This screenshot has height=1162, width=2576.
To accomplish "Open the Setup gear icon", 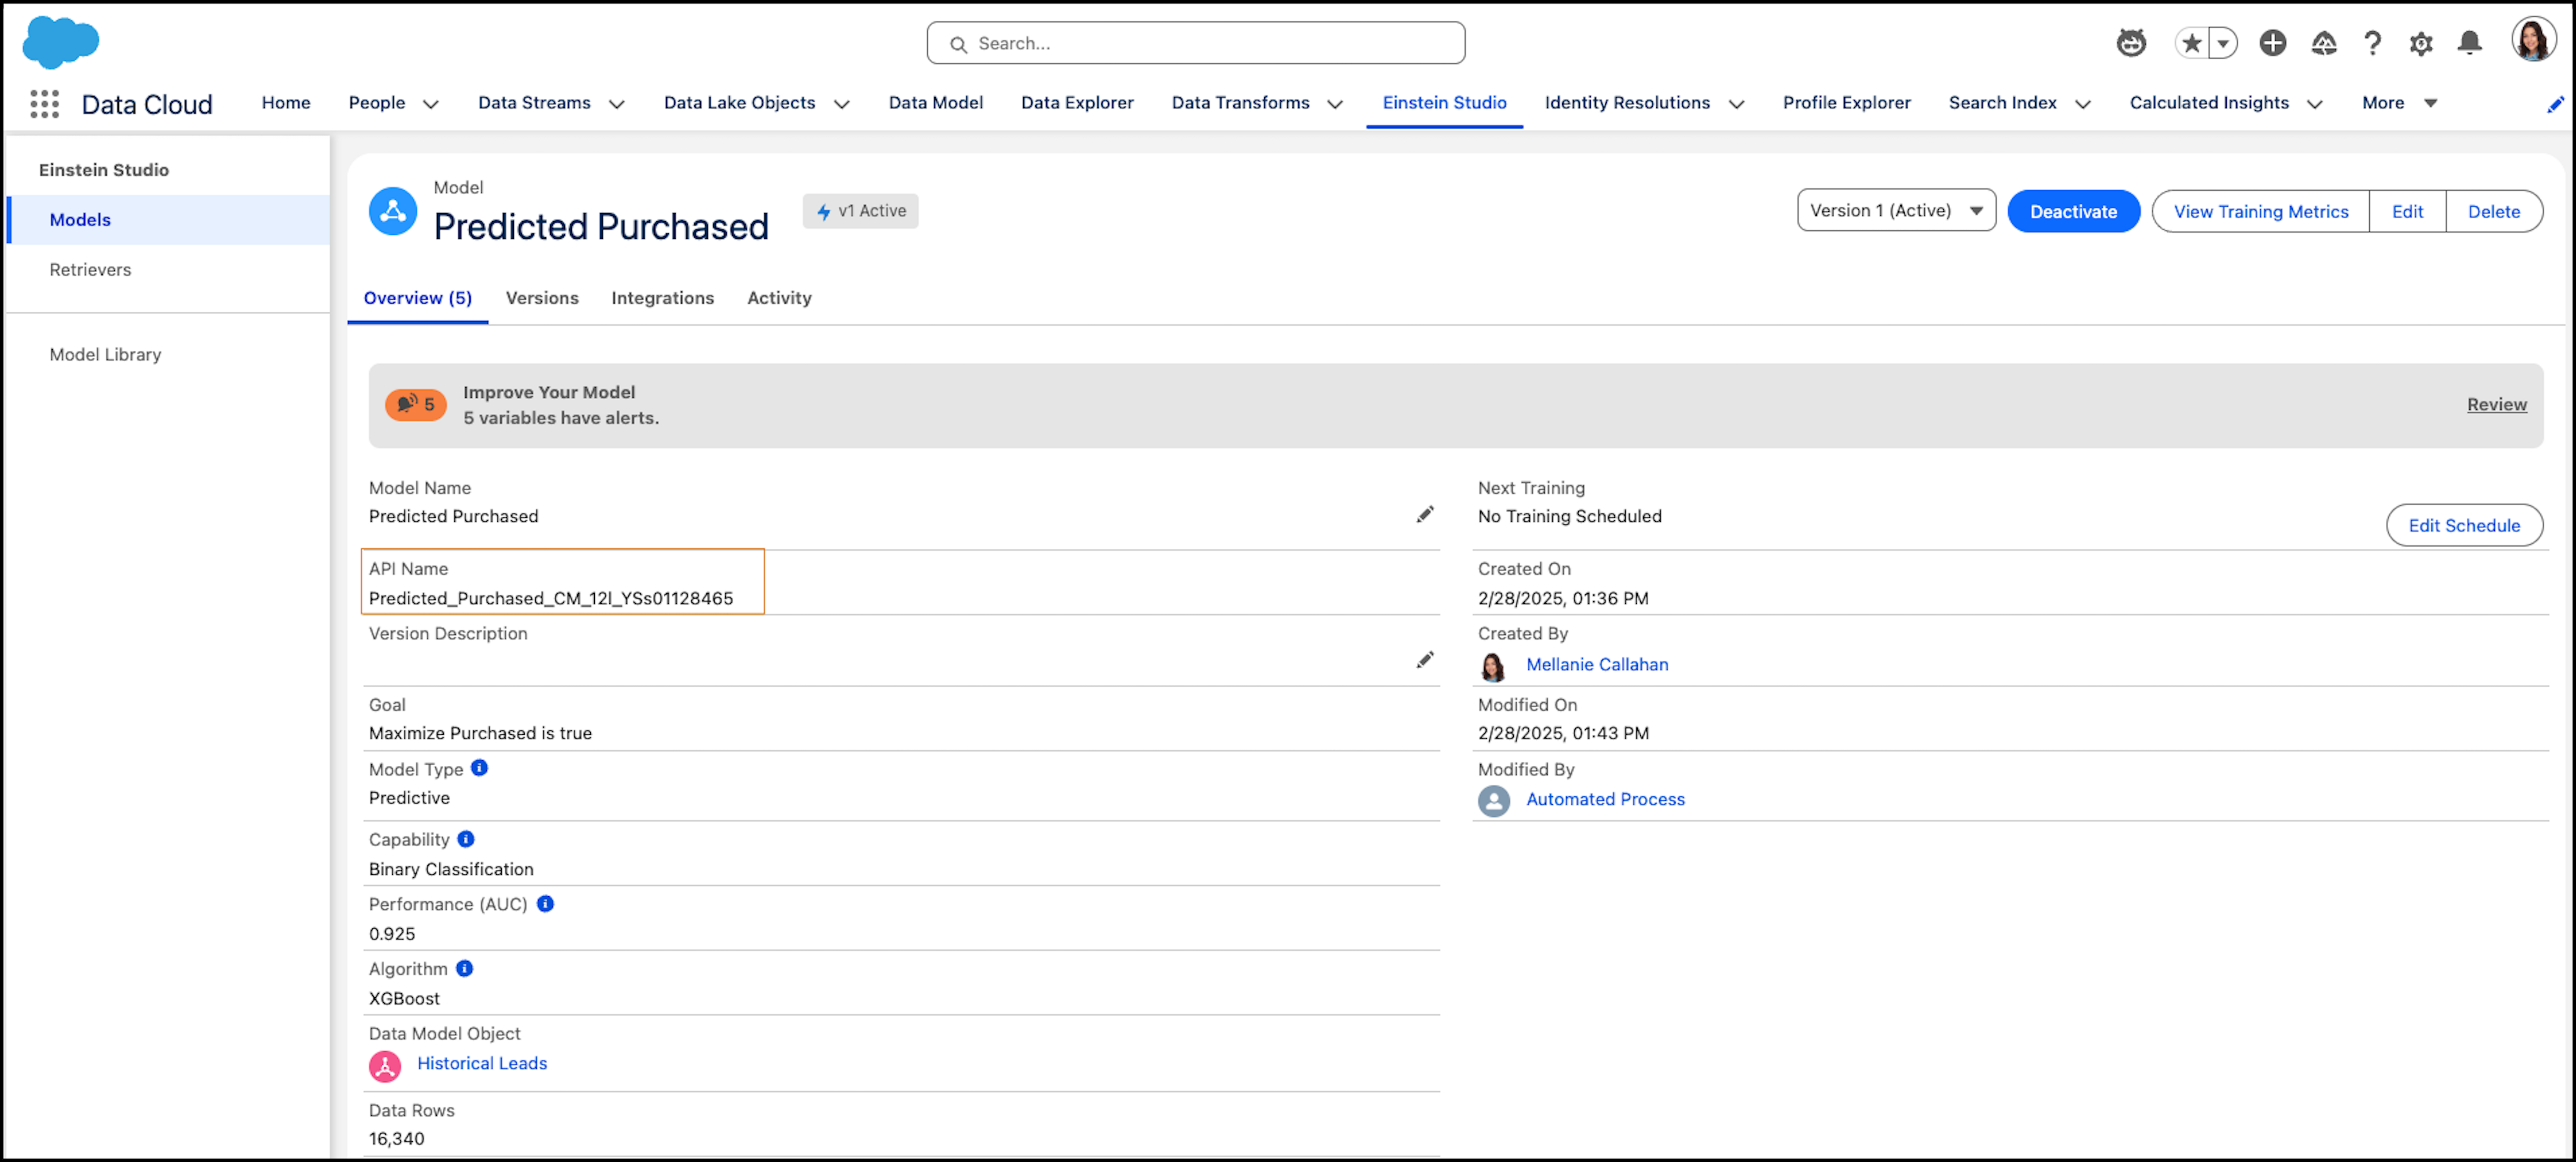I will coord(2421,43).
